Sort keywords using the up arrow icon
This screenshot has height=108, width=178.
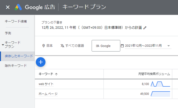point(56,74)
